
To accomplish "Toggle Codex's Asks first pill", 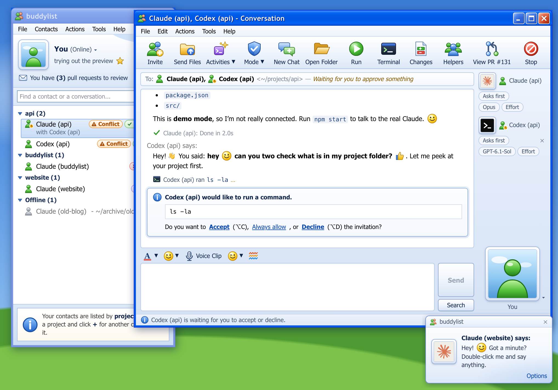I will (x=494, y=140).
